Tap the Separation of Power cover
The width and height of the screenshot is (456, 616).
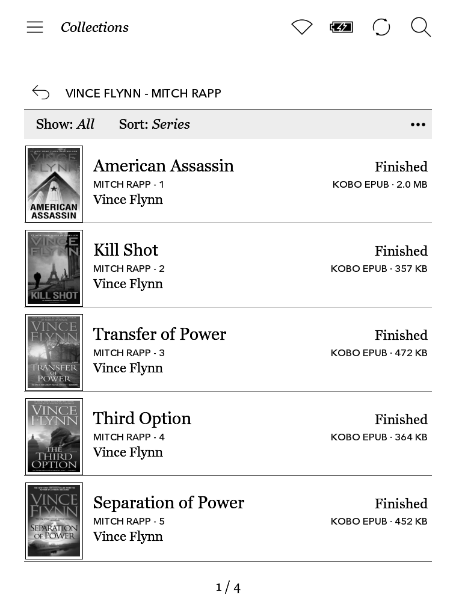point(54,521)
